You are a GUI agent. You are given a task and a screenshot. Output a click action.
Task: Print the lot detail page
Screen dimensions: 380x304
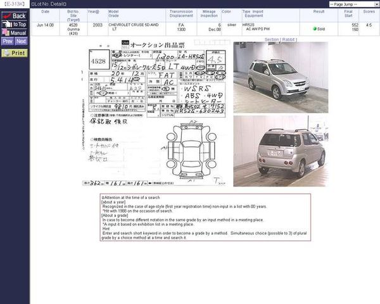point(15,53)
